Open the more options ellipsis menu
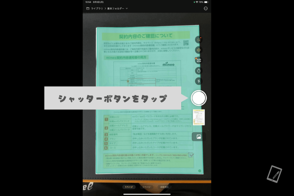Screen dimensions: 294x196 point(206,8)
